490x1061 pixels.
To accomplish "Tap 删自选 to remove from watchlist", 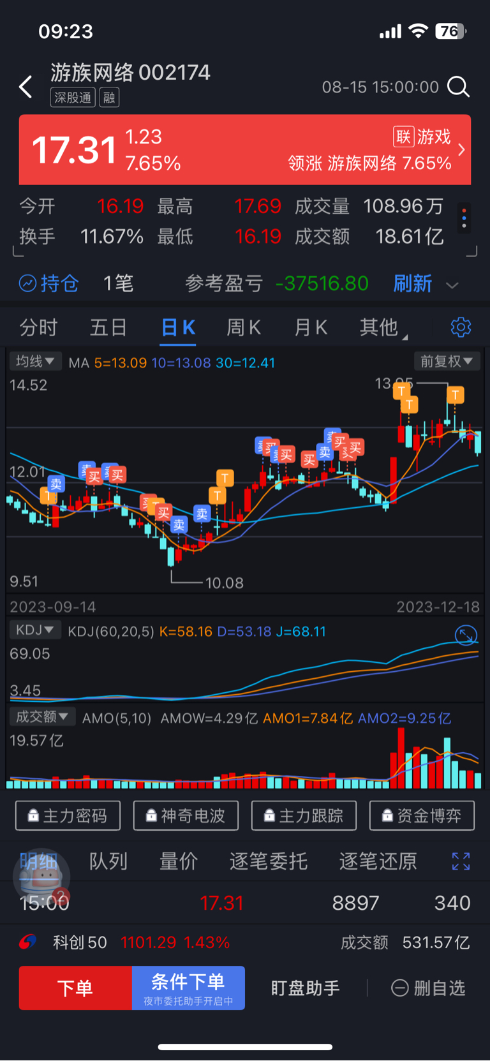I will [x=428, y=988].
